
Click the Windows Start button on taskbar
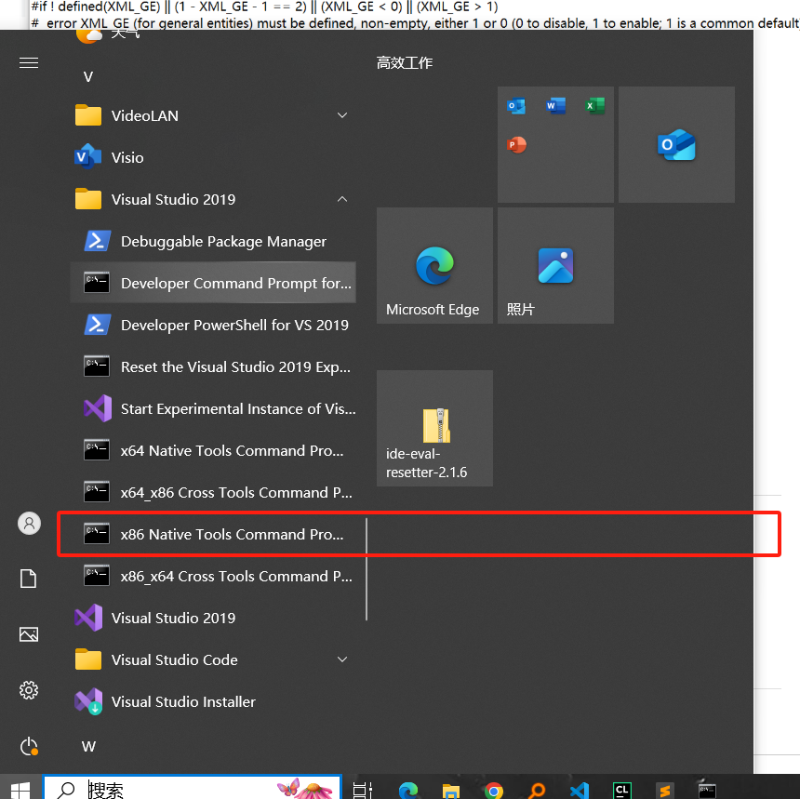(x=20, y=791)
